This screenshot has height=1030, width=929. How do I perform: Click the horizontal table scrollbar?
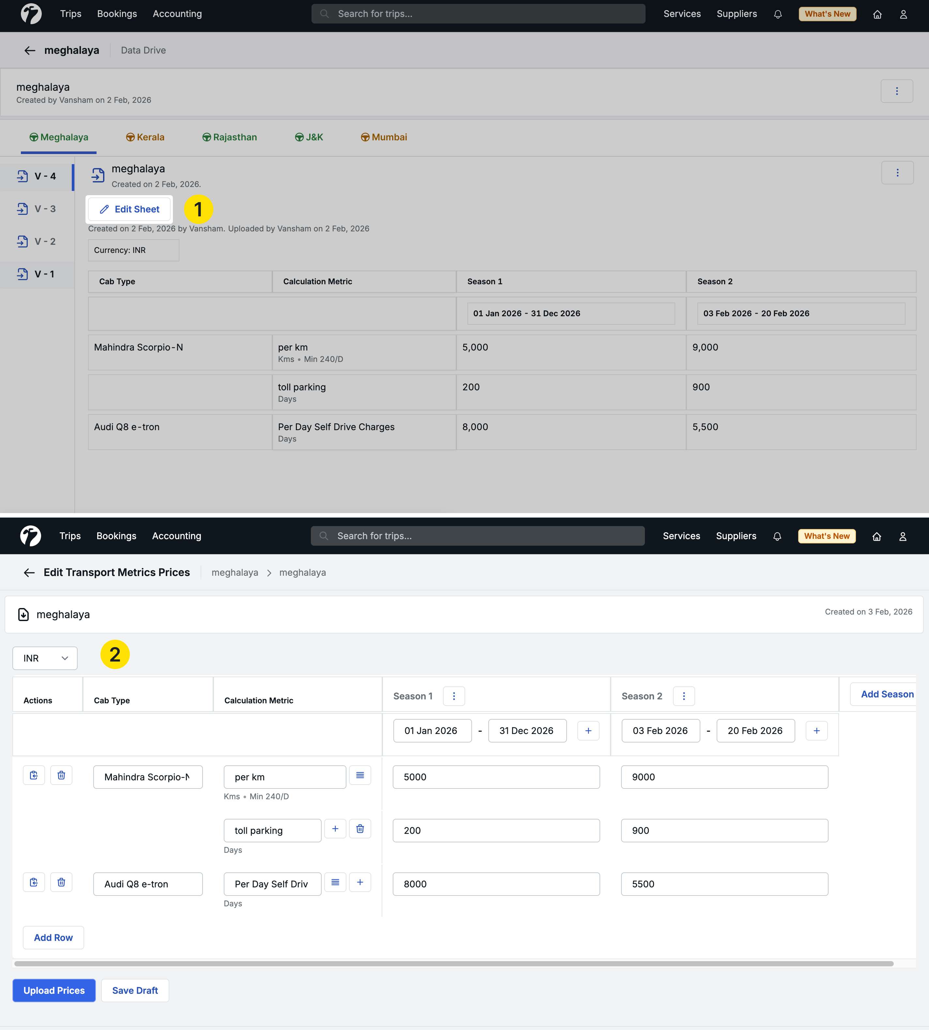point(453,964)
